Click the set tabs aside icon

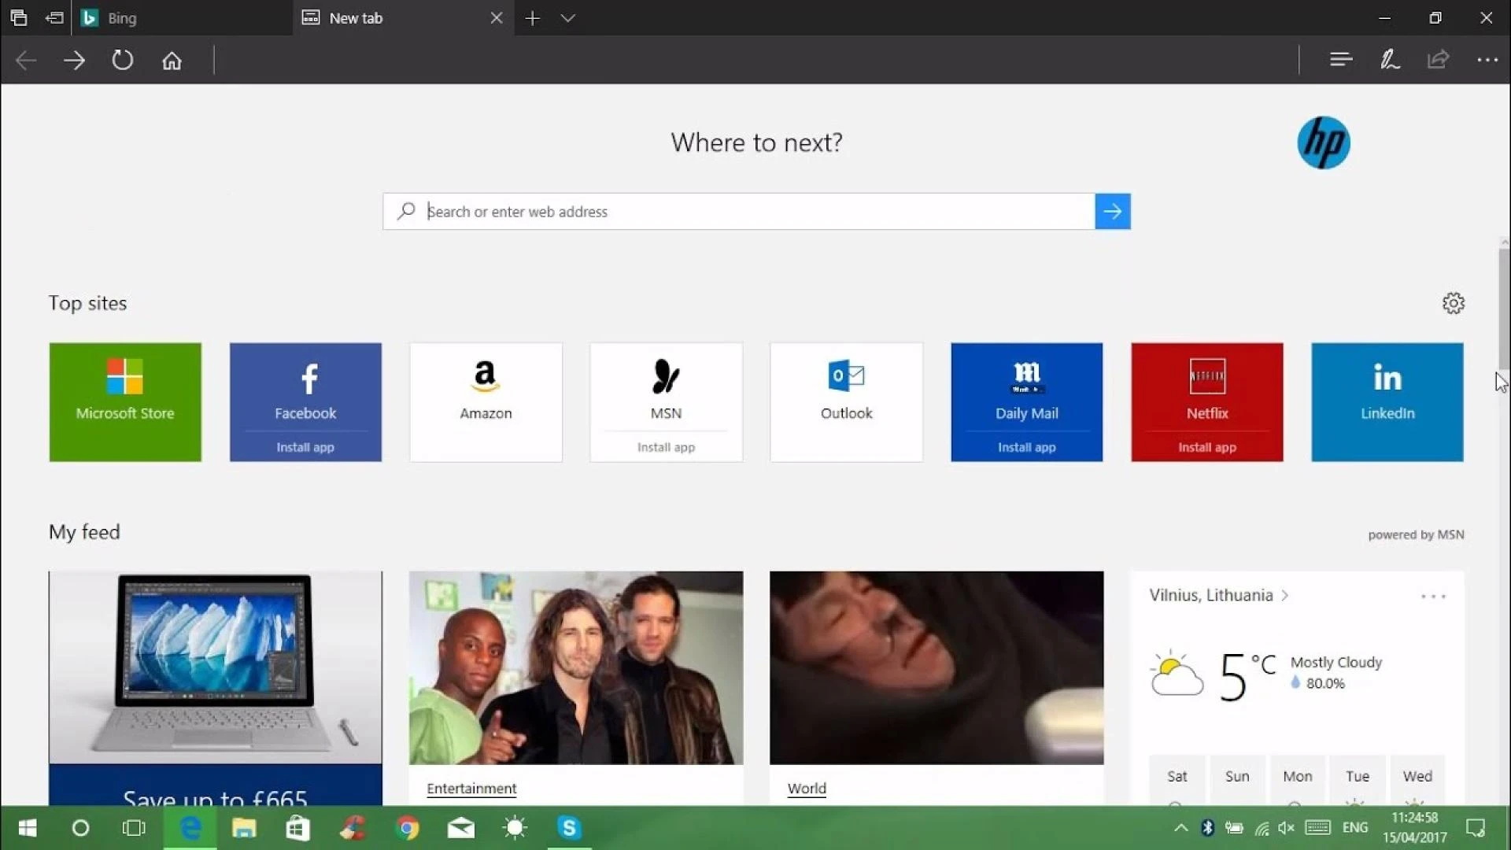tap(54, 17)
